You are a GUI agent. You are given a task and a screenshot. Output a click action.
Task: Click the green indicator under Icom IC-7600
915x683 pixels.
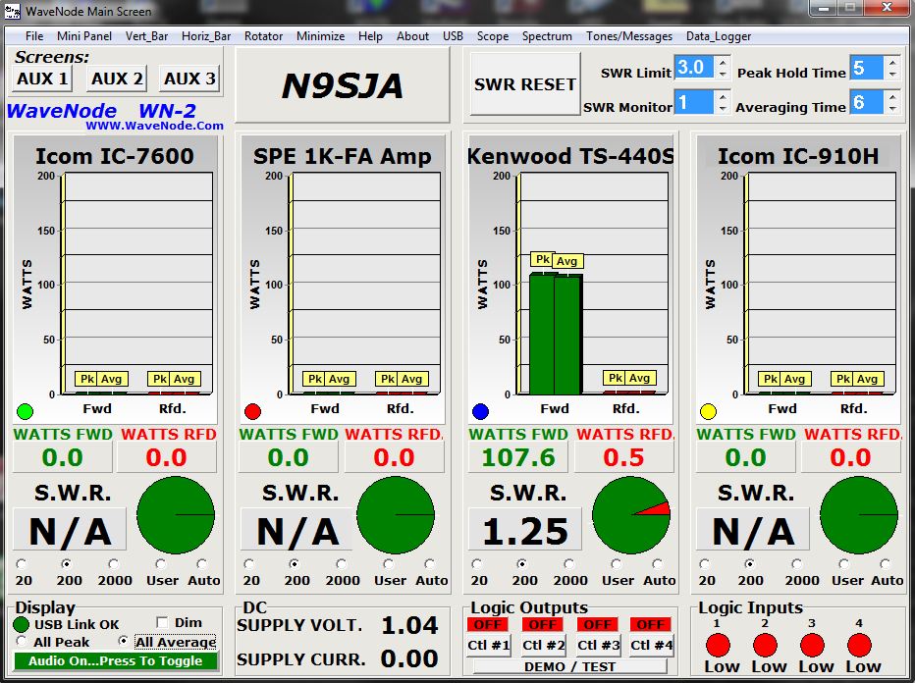pyautogui.click(x=25, y=411)
